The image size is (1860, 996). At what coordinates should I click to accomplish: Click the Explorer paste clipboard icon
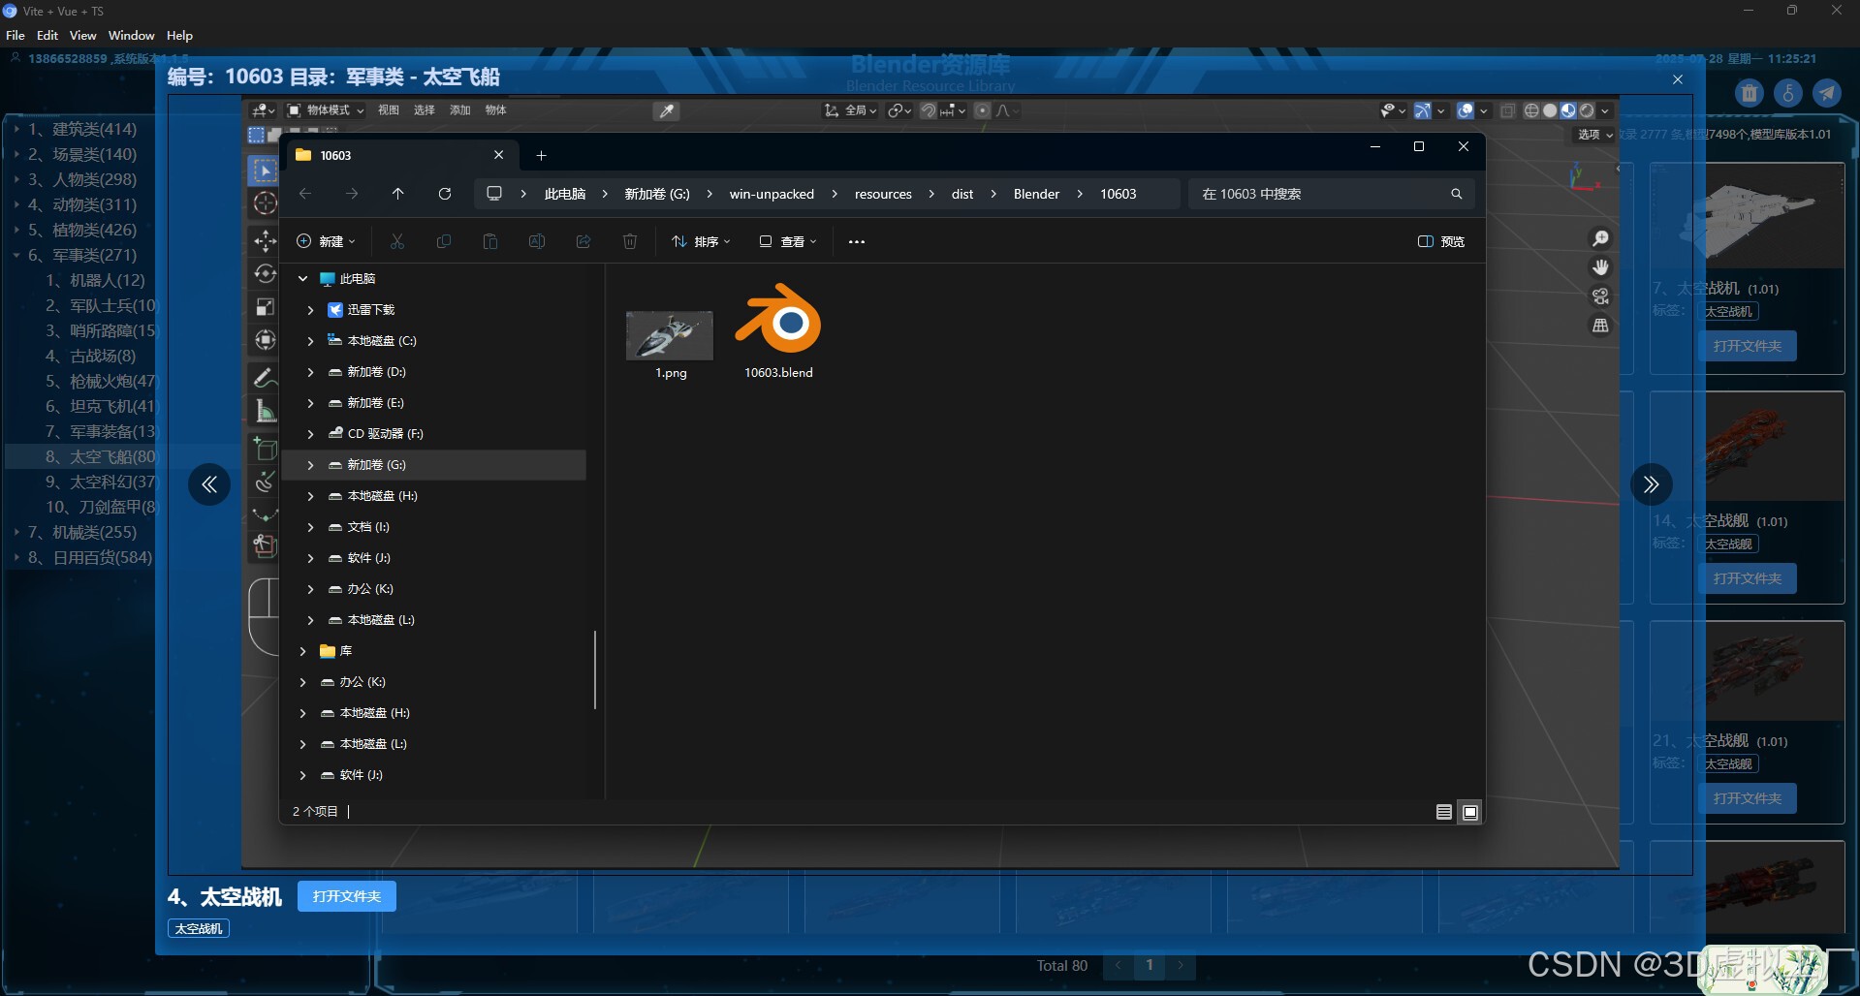click(490, 241)
